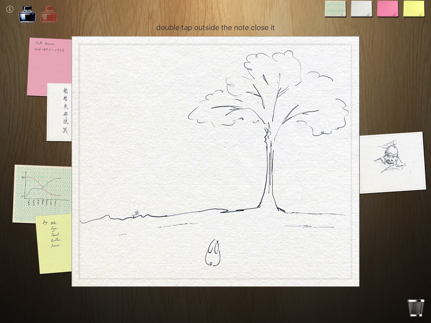Select the red ink bottle
Image resolution: width=431 pixels, height=323 pixels.
[x=48, y=14]
